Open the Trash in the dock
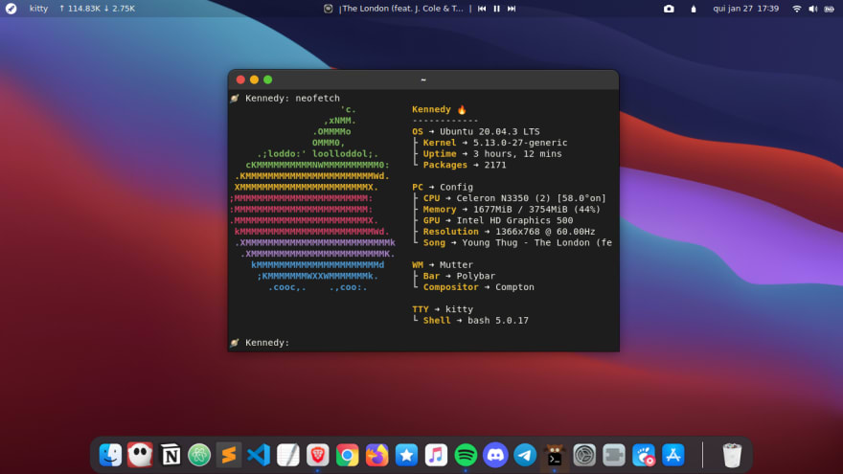The height and width of the screenshot is (474, 843). [x=732, y=455]
